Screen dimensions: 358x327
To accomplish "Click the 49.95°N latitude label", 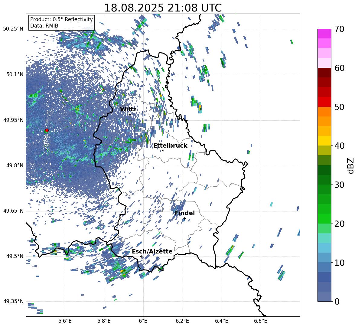I will (x=13, y=120).
